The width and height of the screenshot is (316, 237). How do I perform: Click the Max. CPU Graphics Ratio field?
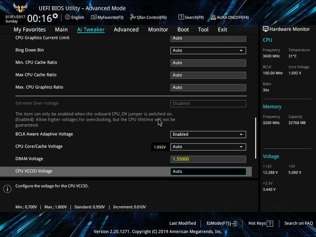click(x=208, y=87)
